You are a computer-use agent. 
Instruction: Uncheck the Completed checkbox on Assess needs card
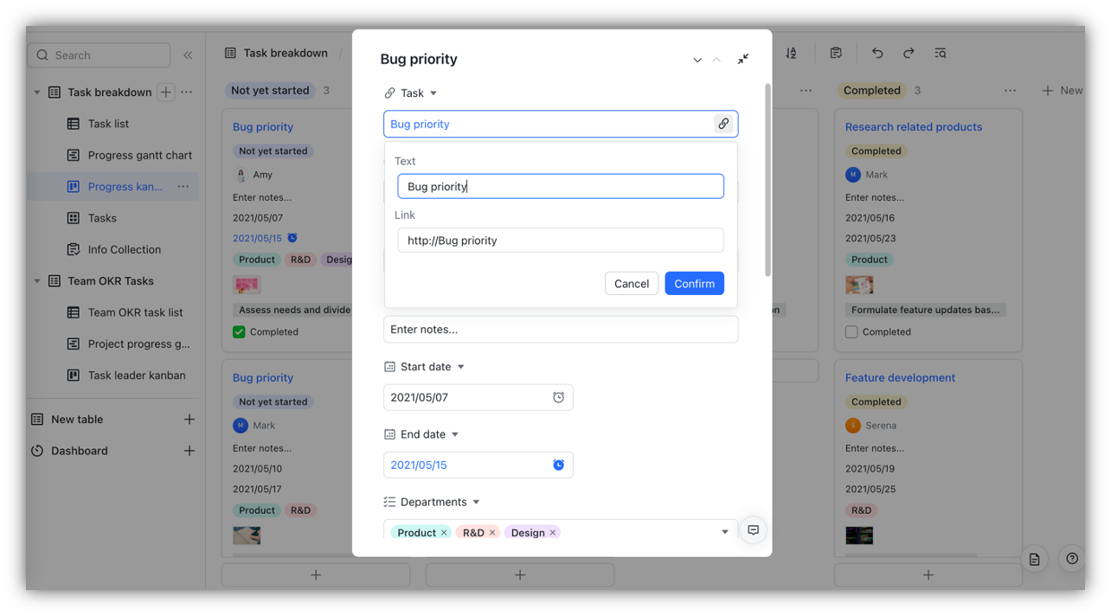[240, 331]
